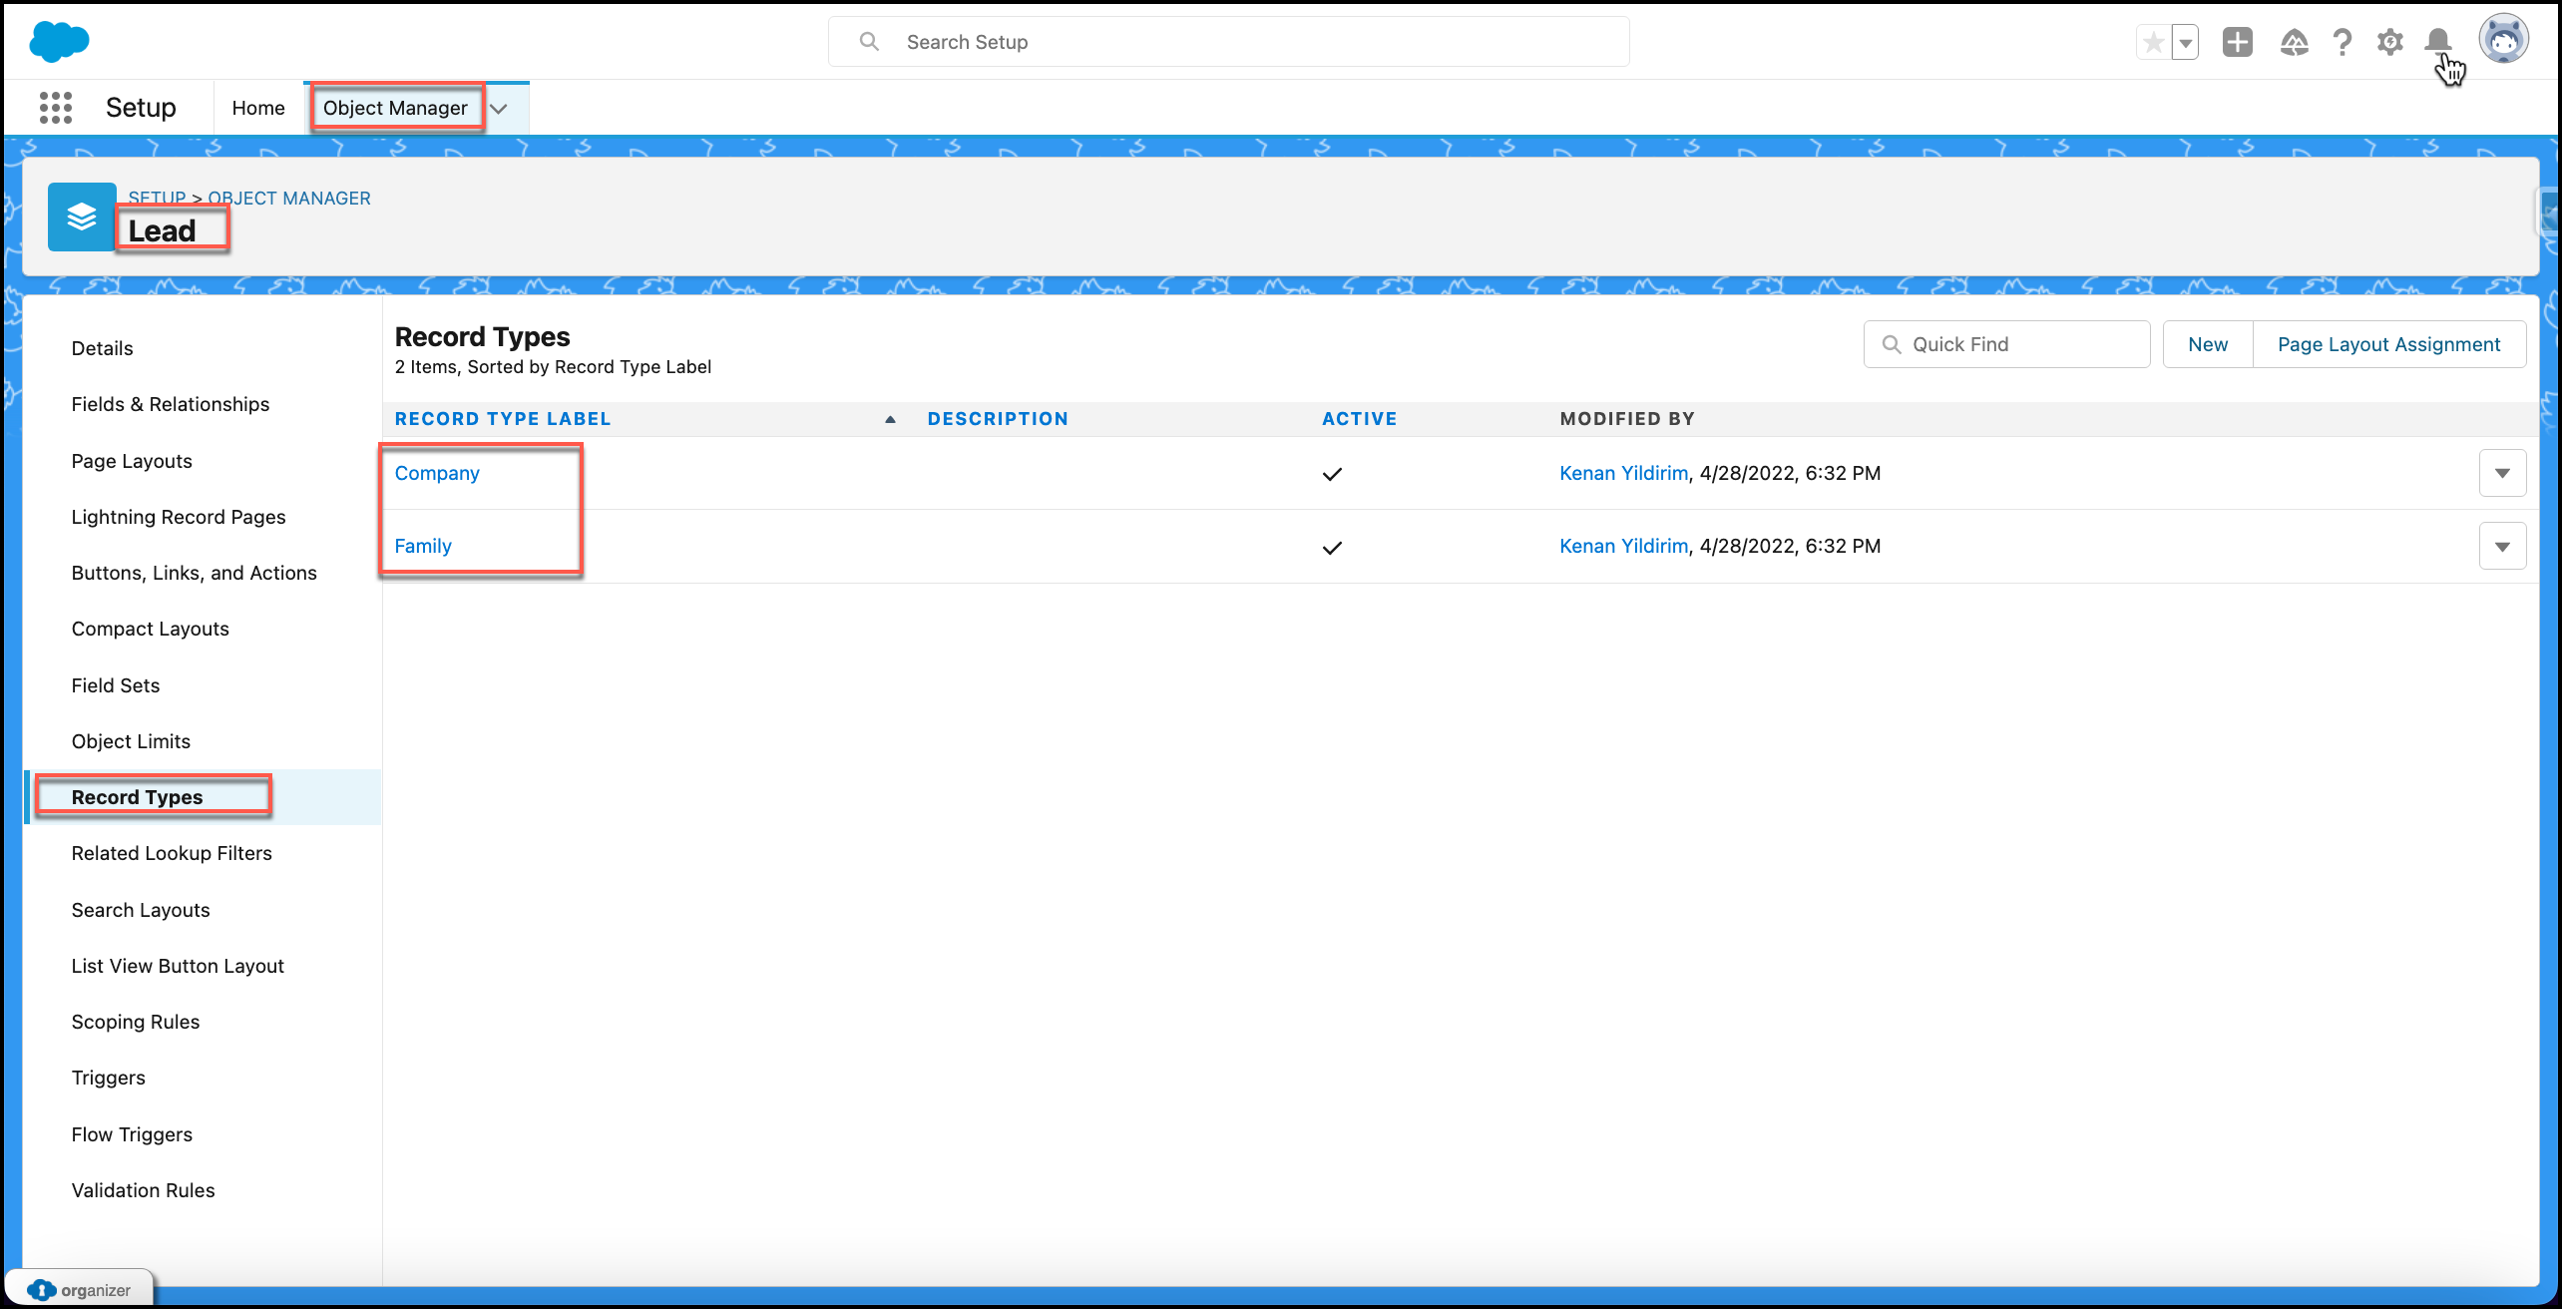The image size is (2562, 1309).
Task: Open actions dropdown for Company row
Action: (2502, 473)
